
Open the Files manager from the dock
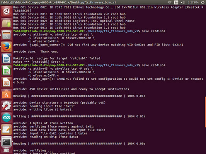click(7, 35)
